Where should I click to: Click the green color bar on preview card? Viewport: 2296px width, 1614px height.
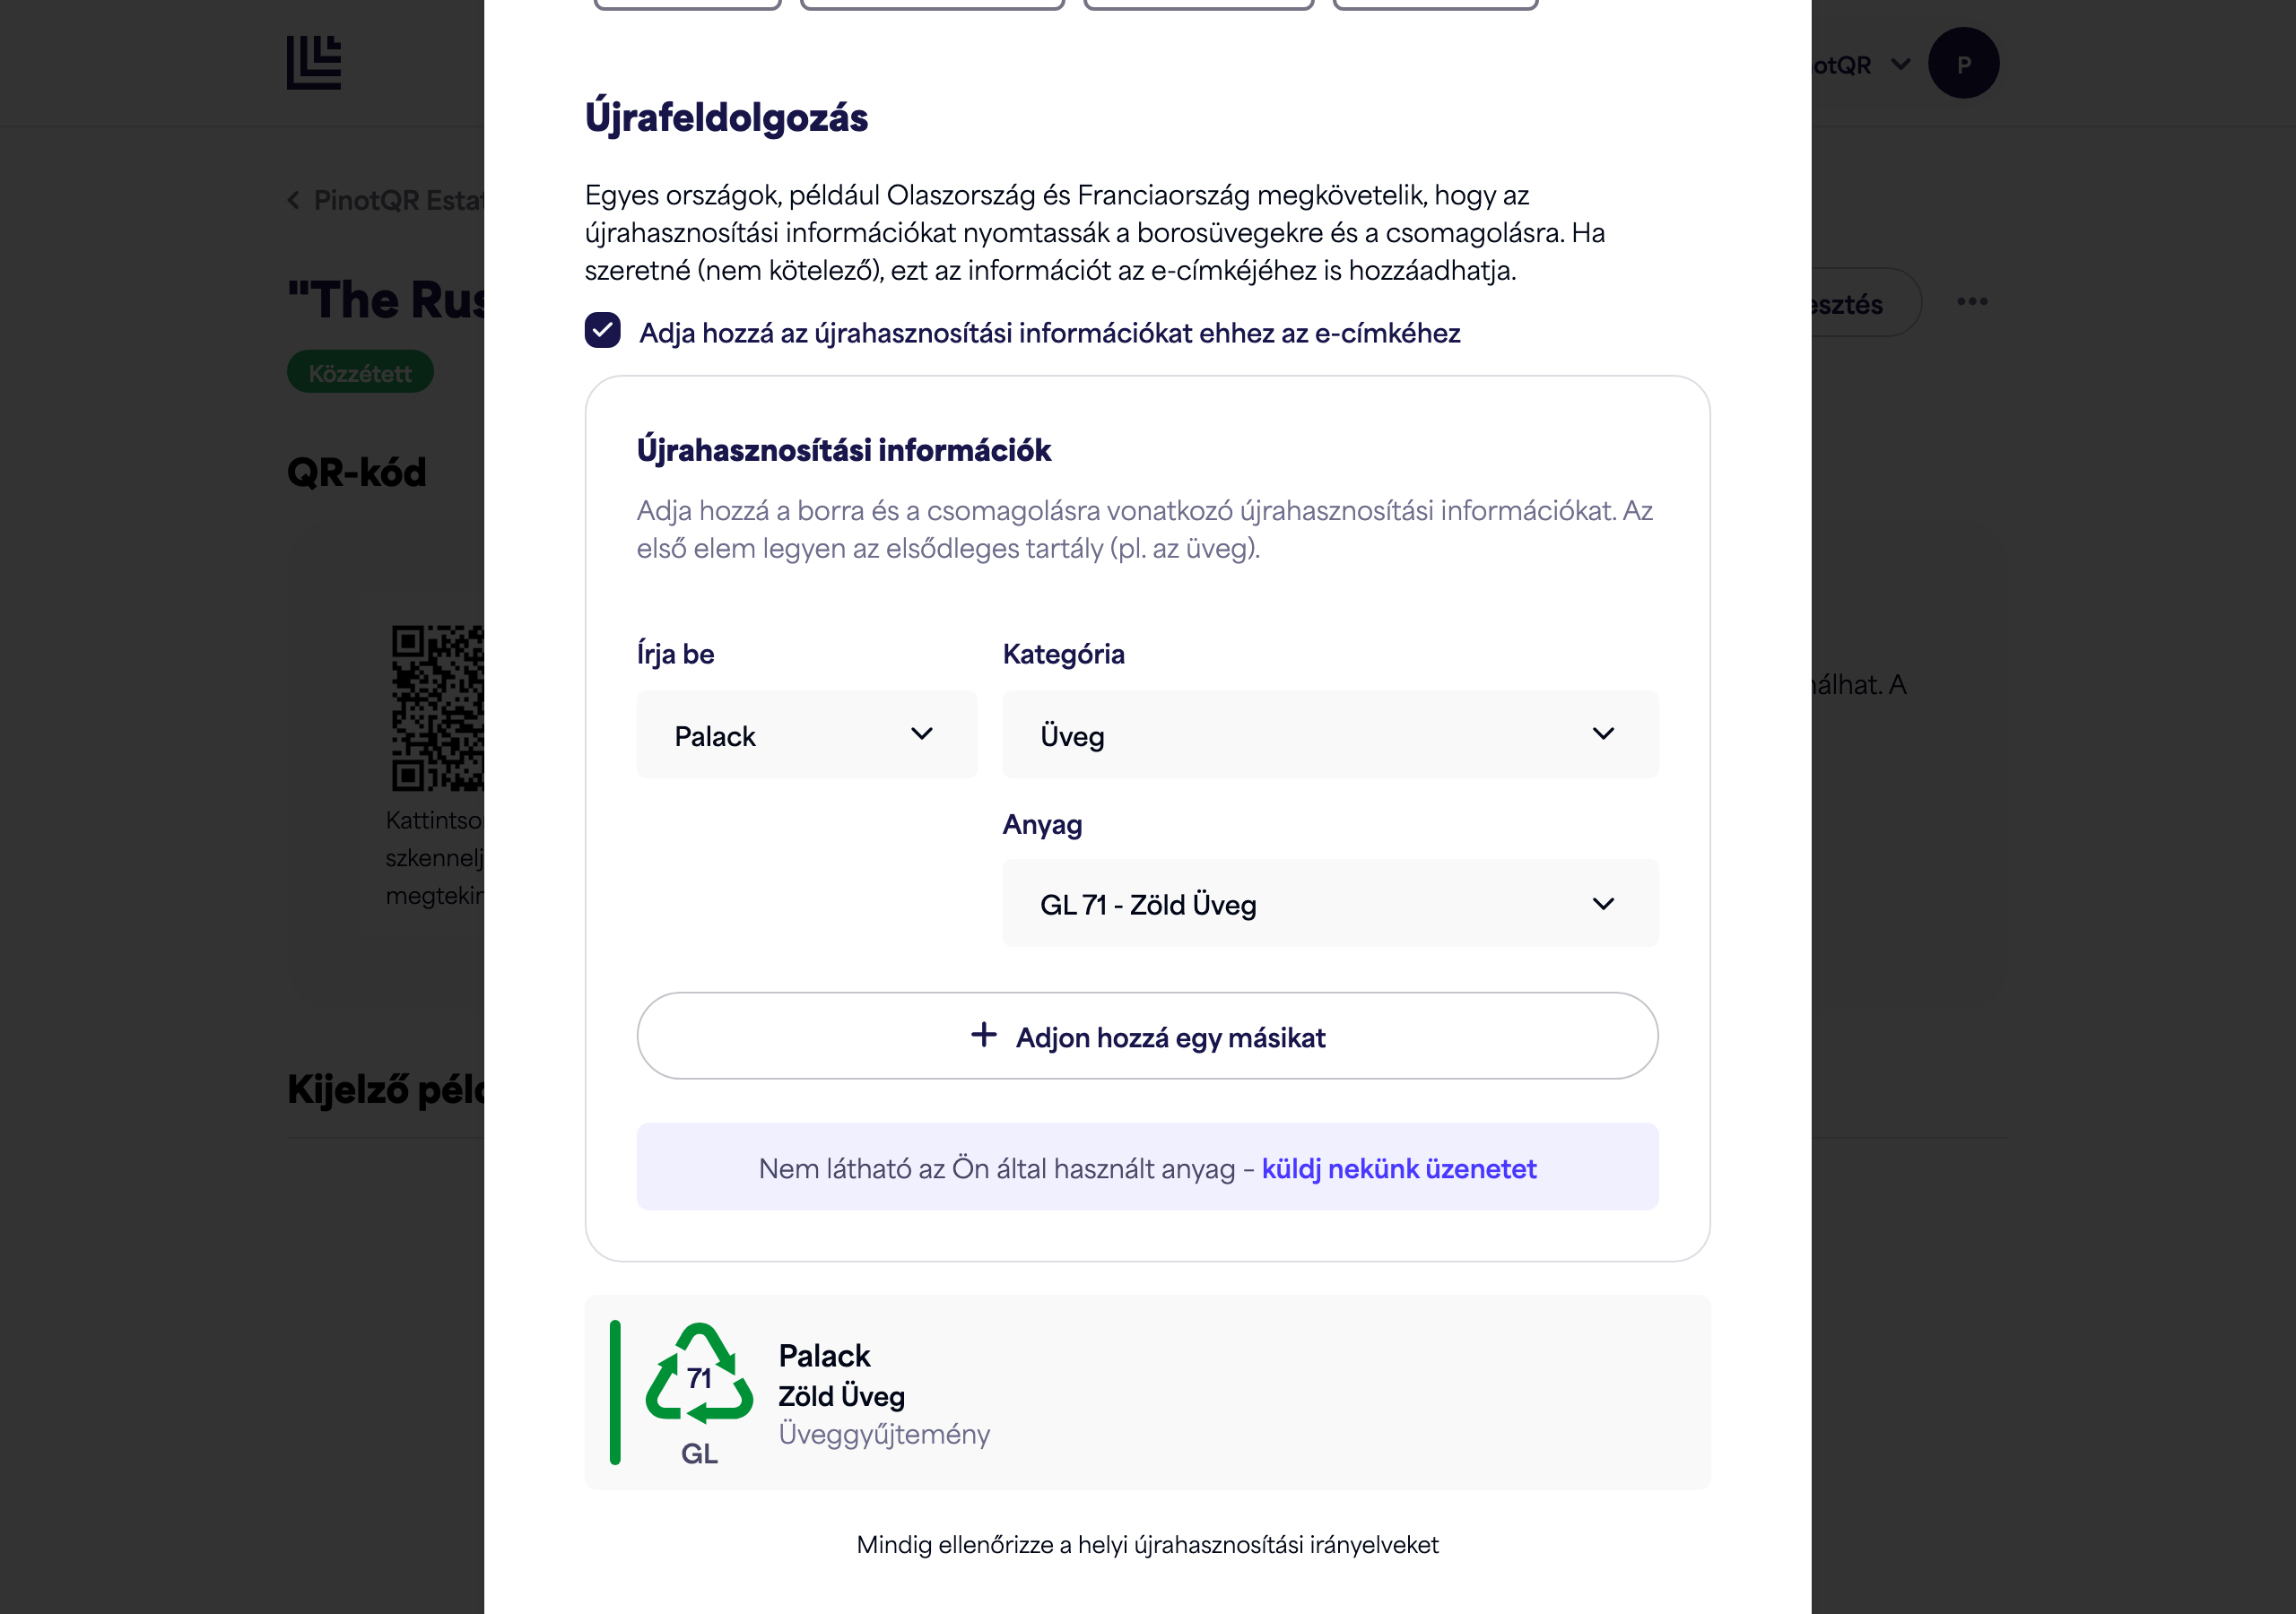click(615, 1392)
